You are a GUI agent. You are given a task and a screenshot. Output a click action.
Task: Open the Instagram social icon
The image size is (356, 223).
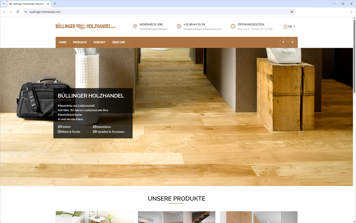(292, 42)
